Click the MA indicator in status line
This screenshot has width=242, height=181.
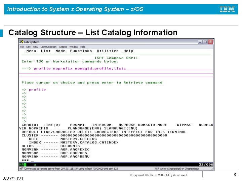(x=22, y=165)
